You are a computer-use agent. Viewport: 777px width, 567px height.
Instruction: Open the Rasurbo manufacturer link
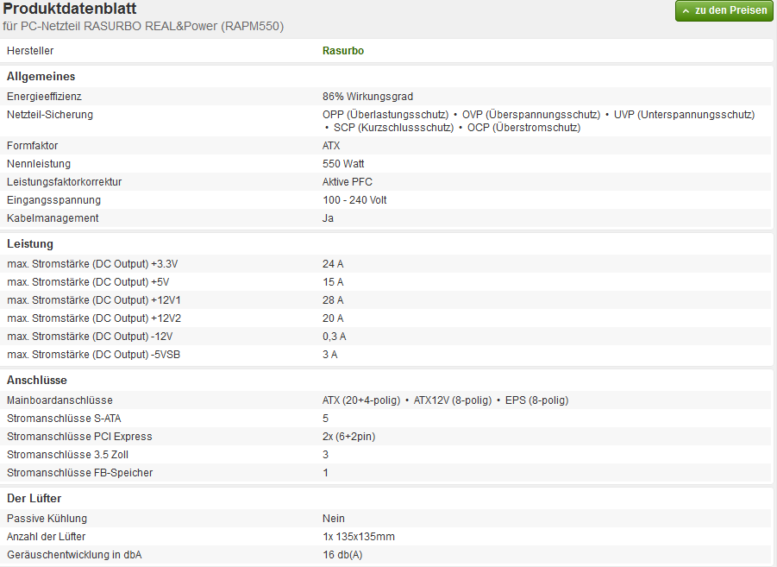pyautogui.click(x=342, y=51)
